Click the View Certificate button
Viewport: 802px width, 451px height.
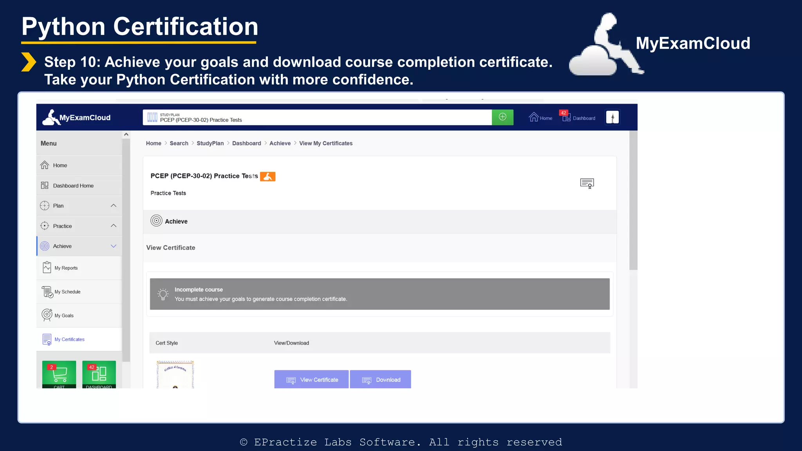pyautogui.click(x=311, y=379)
